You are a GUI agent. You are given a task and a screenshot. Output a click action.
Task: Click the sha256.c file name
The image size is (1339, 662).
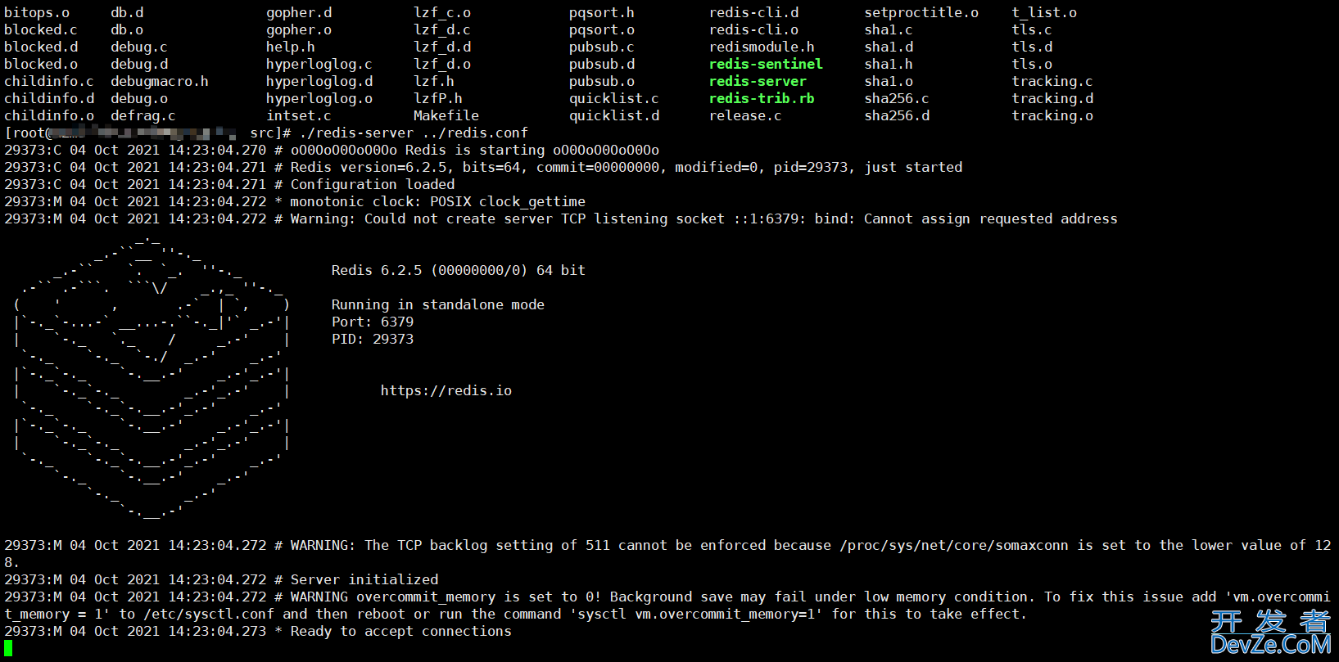tap(897, 98)
